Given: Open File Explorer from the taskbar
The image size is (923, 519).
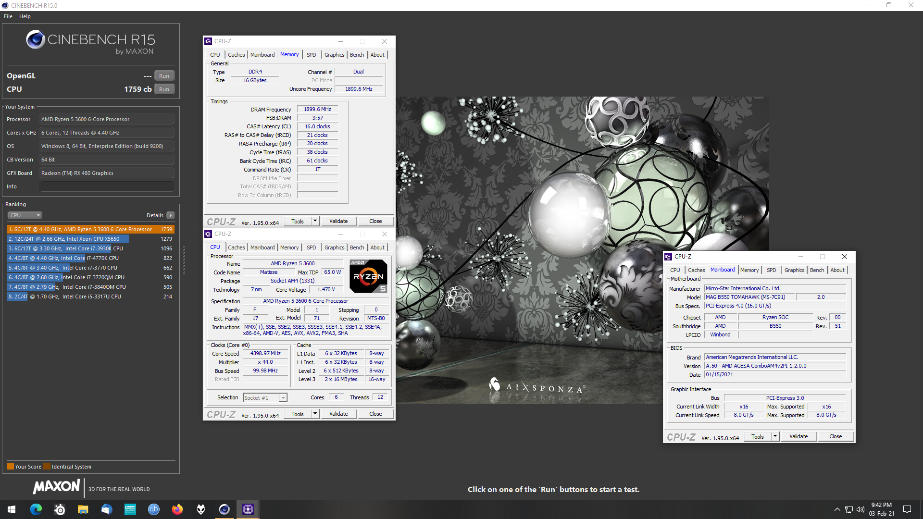Looking at the screenshot, I should (x=83, y=509).
